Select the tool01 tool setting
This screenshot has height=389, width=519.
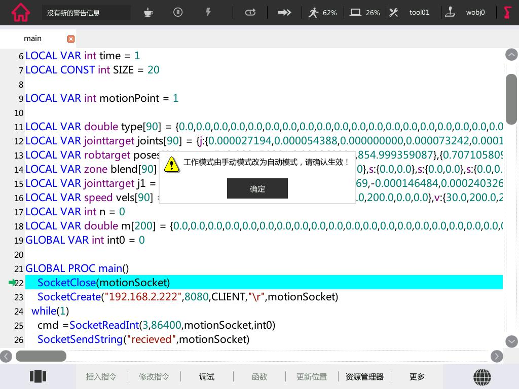[x=410, y=13]
